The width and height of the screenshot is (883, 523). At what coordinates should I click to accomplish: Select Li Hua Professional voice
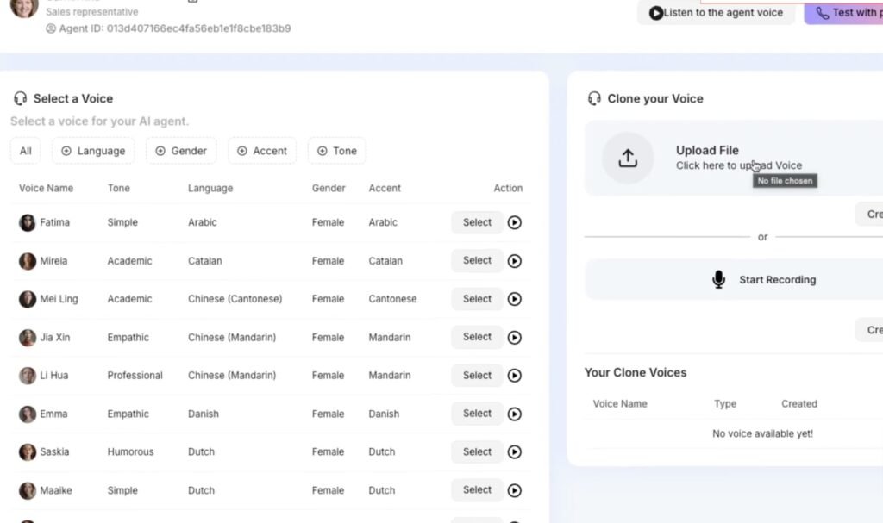(477, 376)
